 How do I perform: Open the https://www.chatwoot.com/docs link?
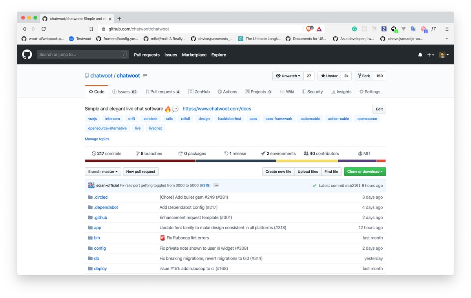217,109
